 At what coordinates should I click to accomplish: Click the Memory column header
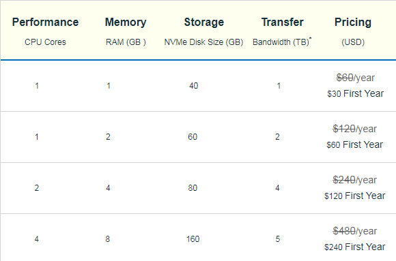pyautogui.click(x=126, y=22)
